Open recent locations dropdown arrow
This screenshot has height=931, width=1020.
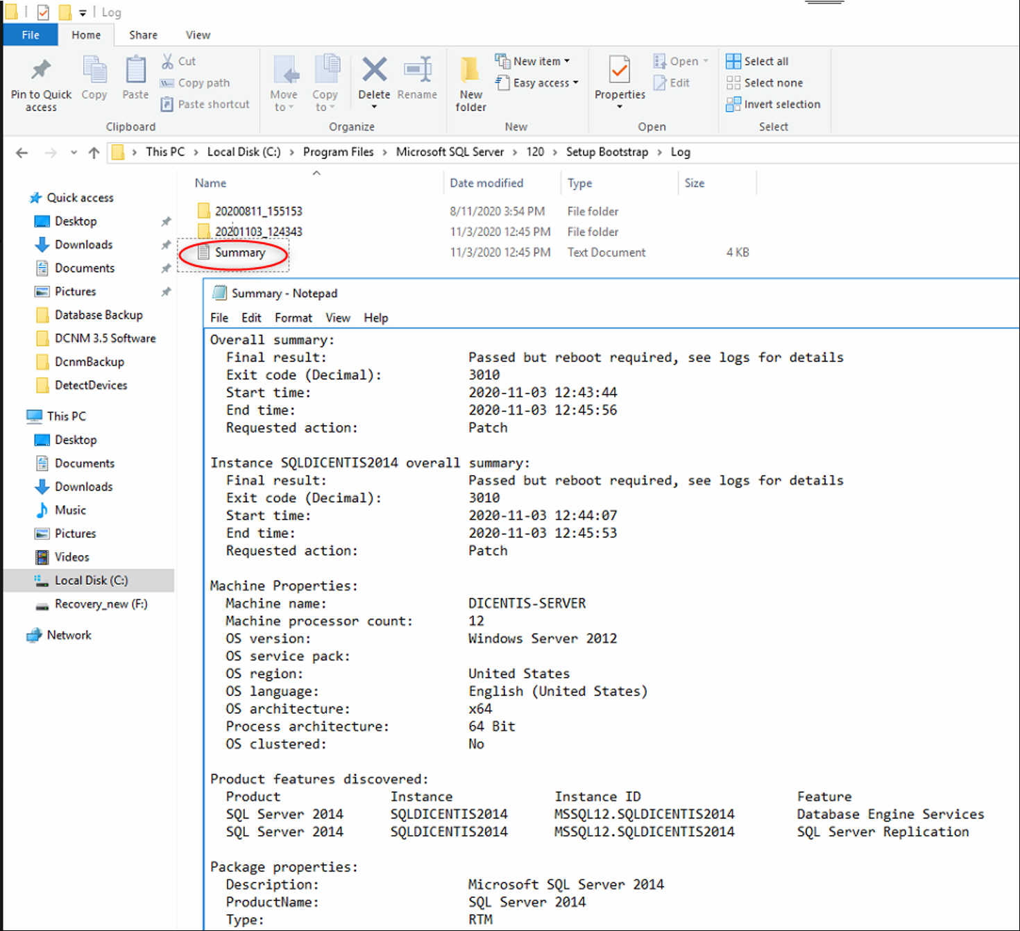[x=74, y=153]
